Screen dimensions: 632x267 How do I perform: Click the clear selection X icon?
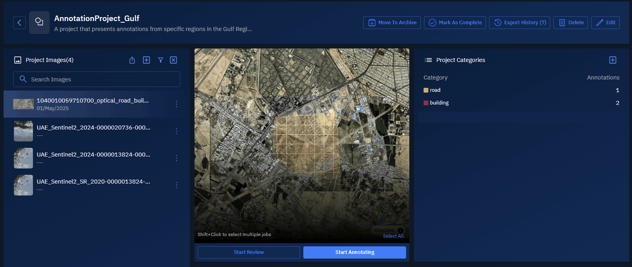tap(173, 60)
